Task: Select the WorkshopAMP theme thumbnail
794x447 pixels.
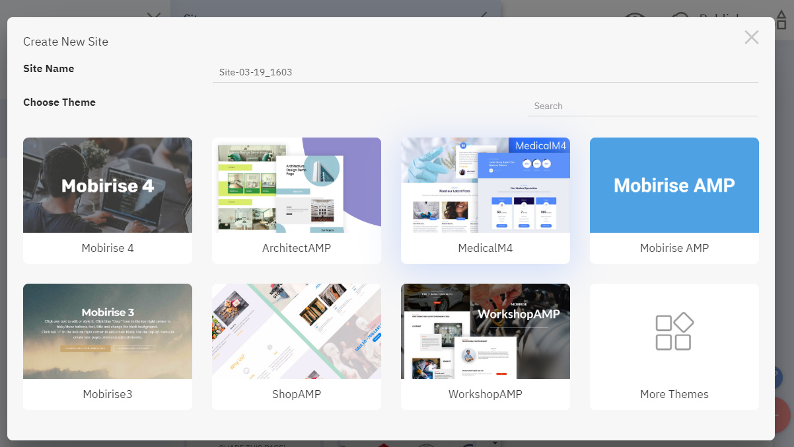Action: point(485,331)
